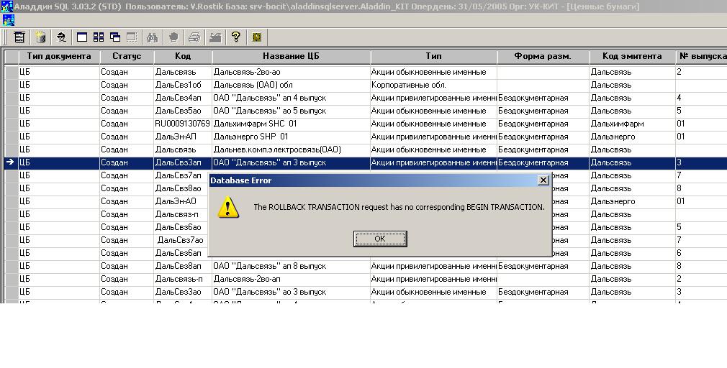Click the grayed hand stop icon
Viewport: 727px width, 368px height.
[x=173, y=37]
